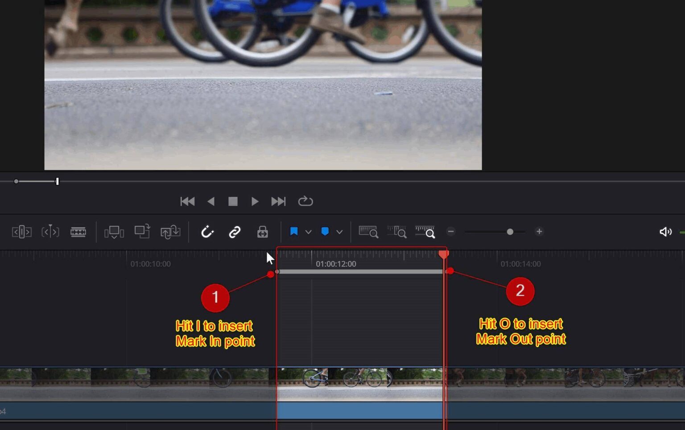
Task: Click the Replace Clip icon
Action: 171,232
